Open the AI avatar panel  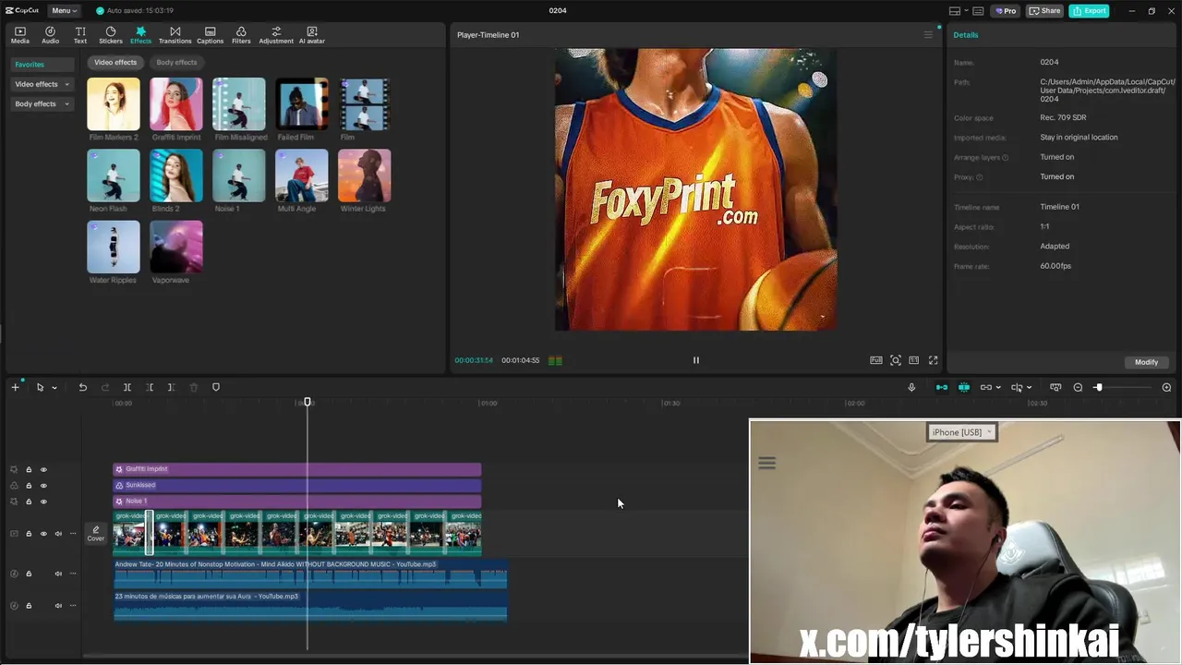coord(312,35)
